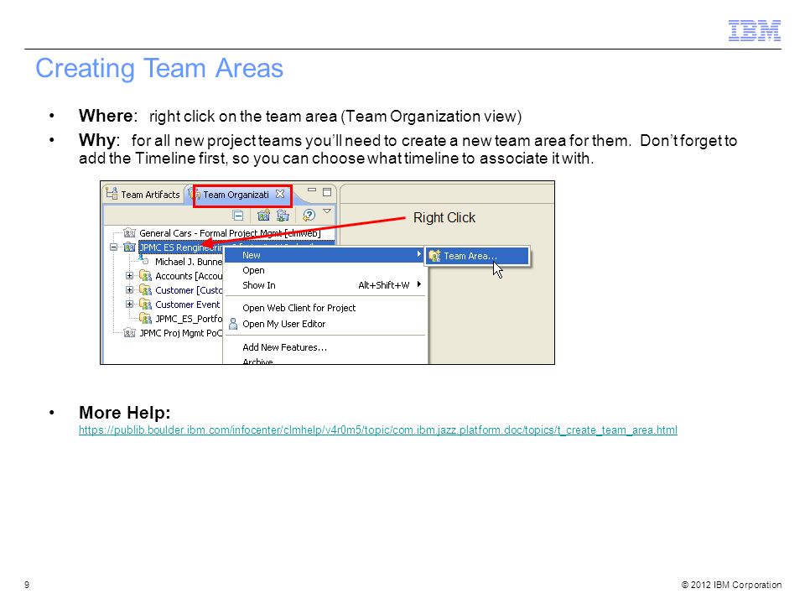Screen dimensions: 805x604
Task: Open the New submenu in context menu
Action: click(325, 255)
